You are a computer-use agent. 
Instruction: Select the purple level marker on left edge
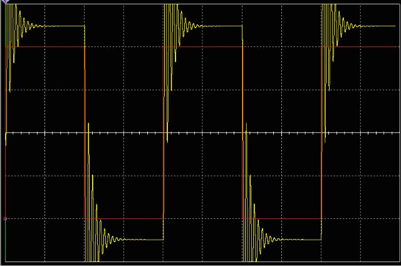pyautogui.click(x=6, y=218)
